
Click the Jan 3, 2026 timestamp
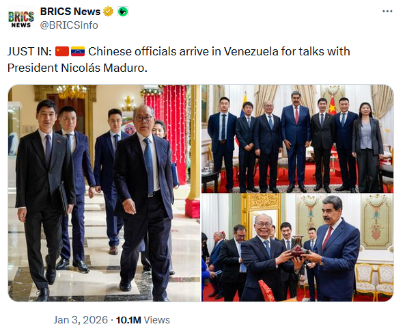81,320
